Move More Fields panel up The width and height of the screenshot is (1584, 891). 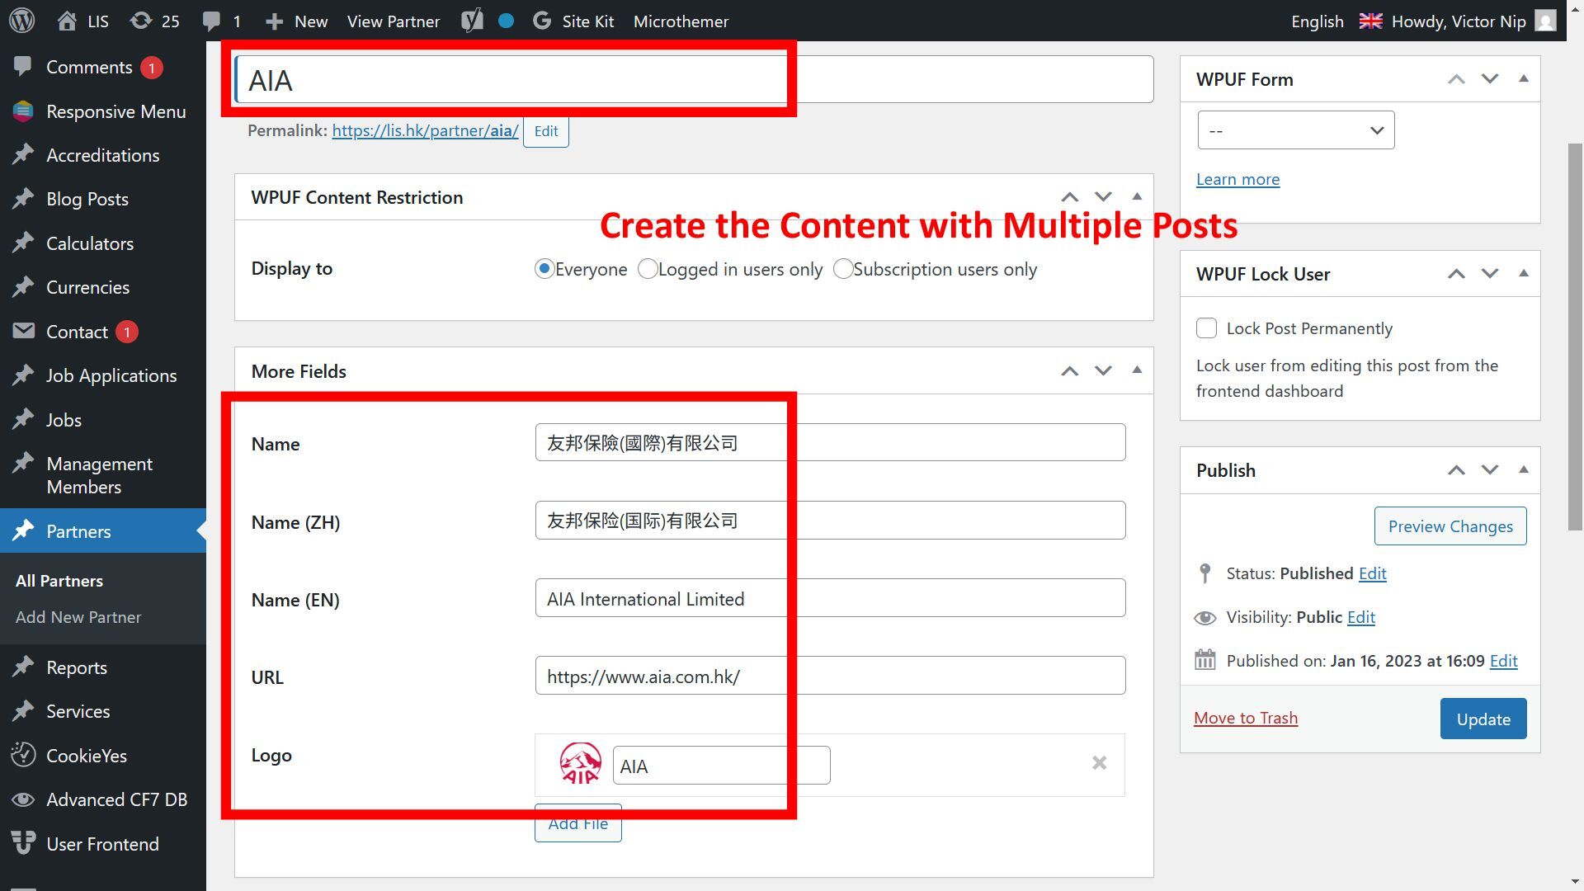(x=1069, y=371)
